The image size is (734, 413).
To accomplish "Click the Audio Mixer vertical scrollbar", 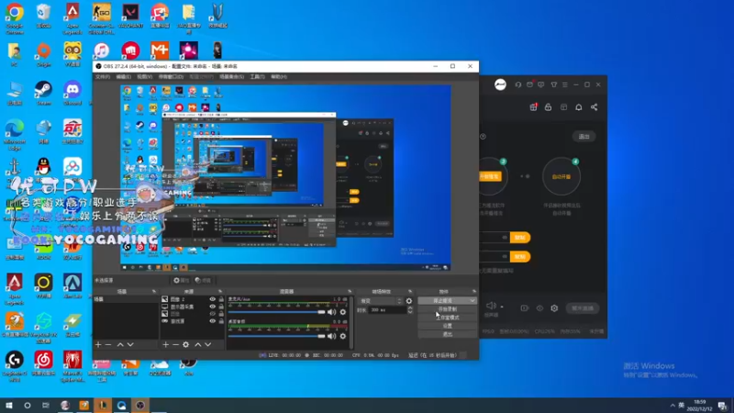I will coord(351,322).
